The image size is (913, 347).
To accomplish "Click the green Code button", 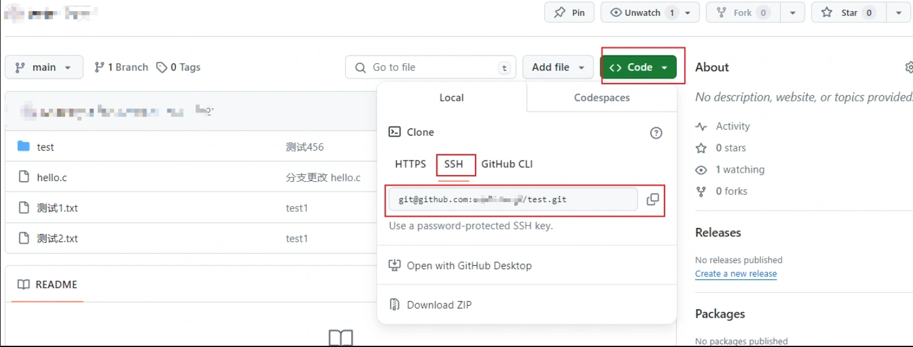I will tap(639, 68).
